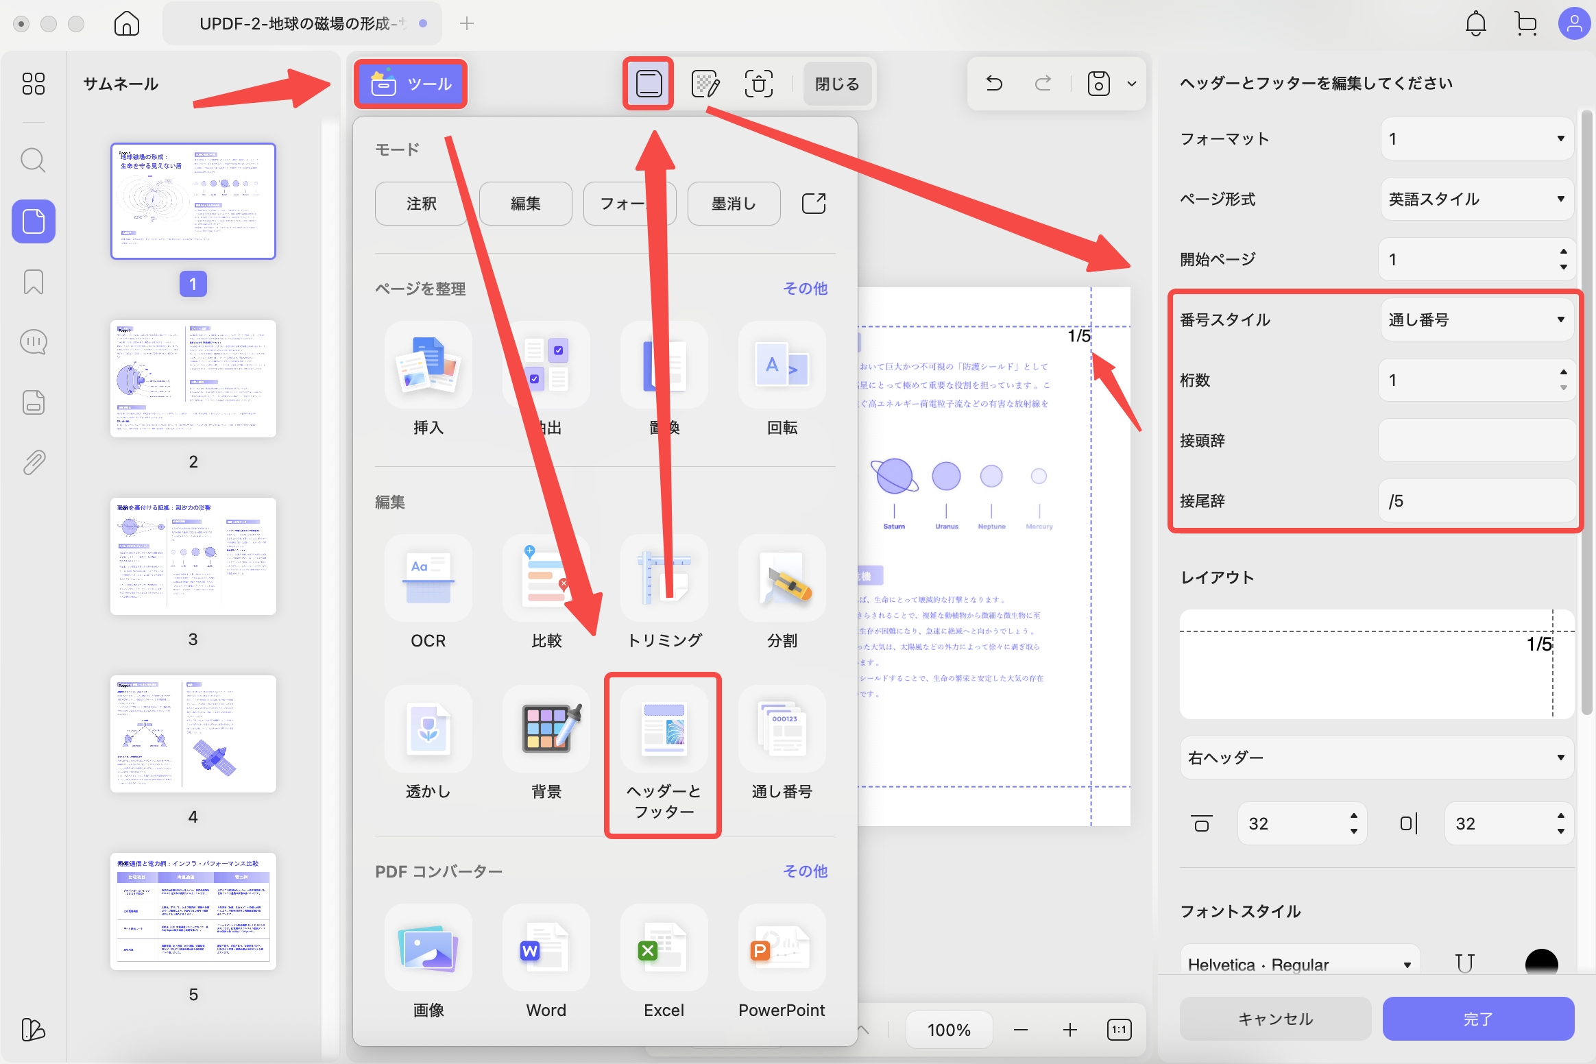
Task: Increment the start page (開始ページ) stepper
Action: pyautogui.click(x=1563, y=251)
